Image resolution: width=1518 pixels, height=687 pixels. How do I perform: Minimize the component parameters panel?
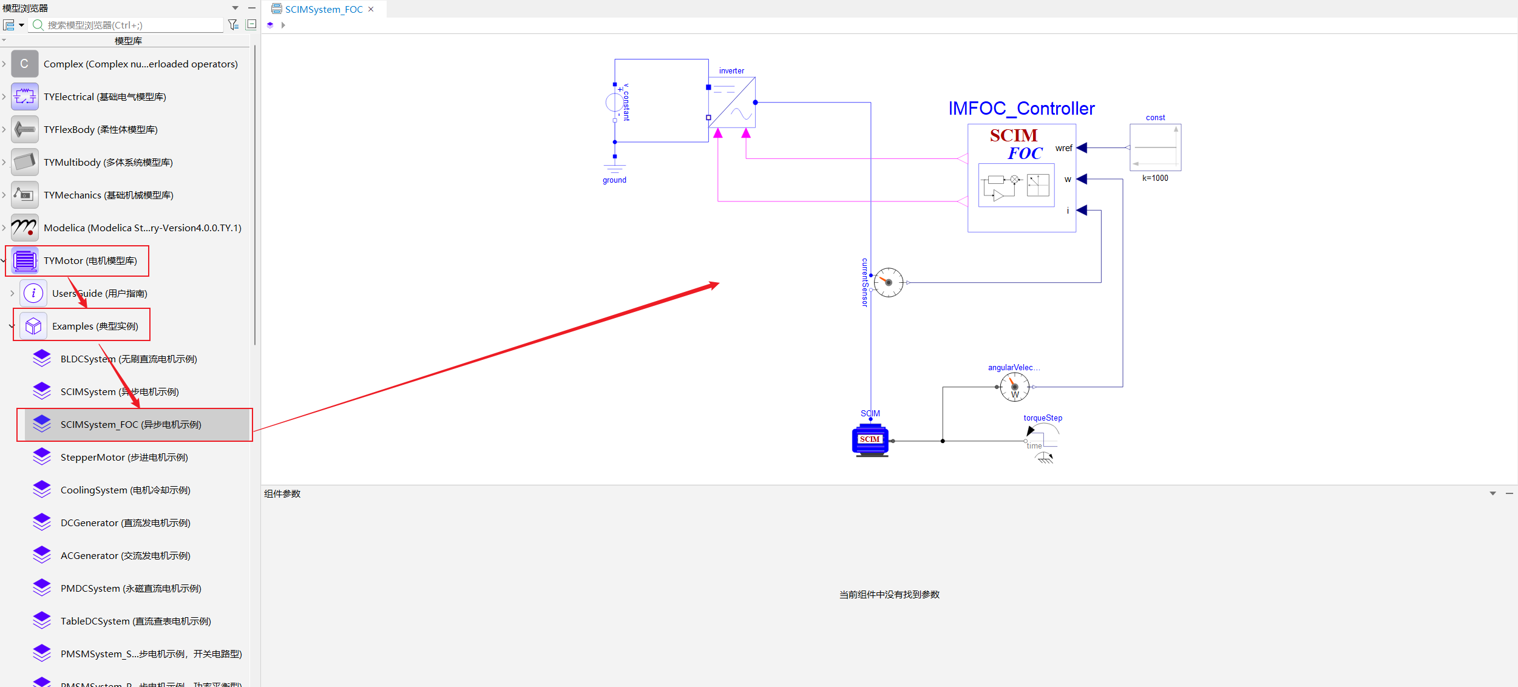[1510, 493]
